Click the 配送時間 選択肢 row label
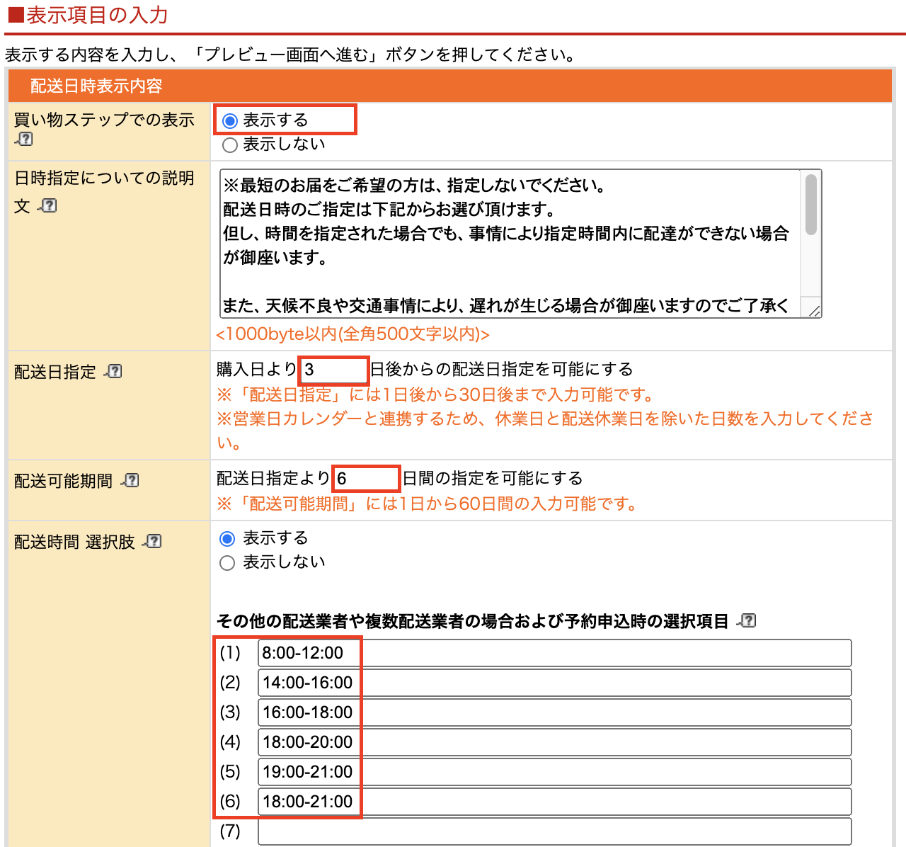This screenshot has width=906, height=847. [74, 542]
